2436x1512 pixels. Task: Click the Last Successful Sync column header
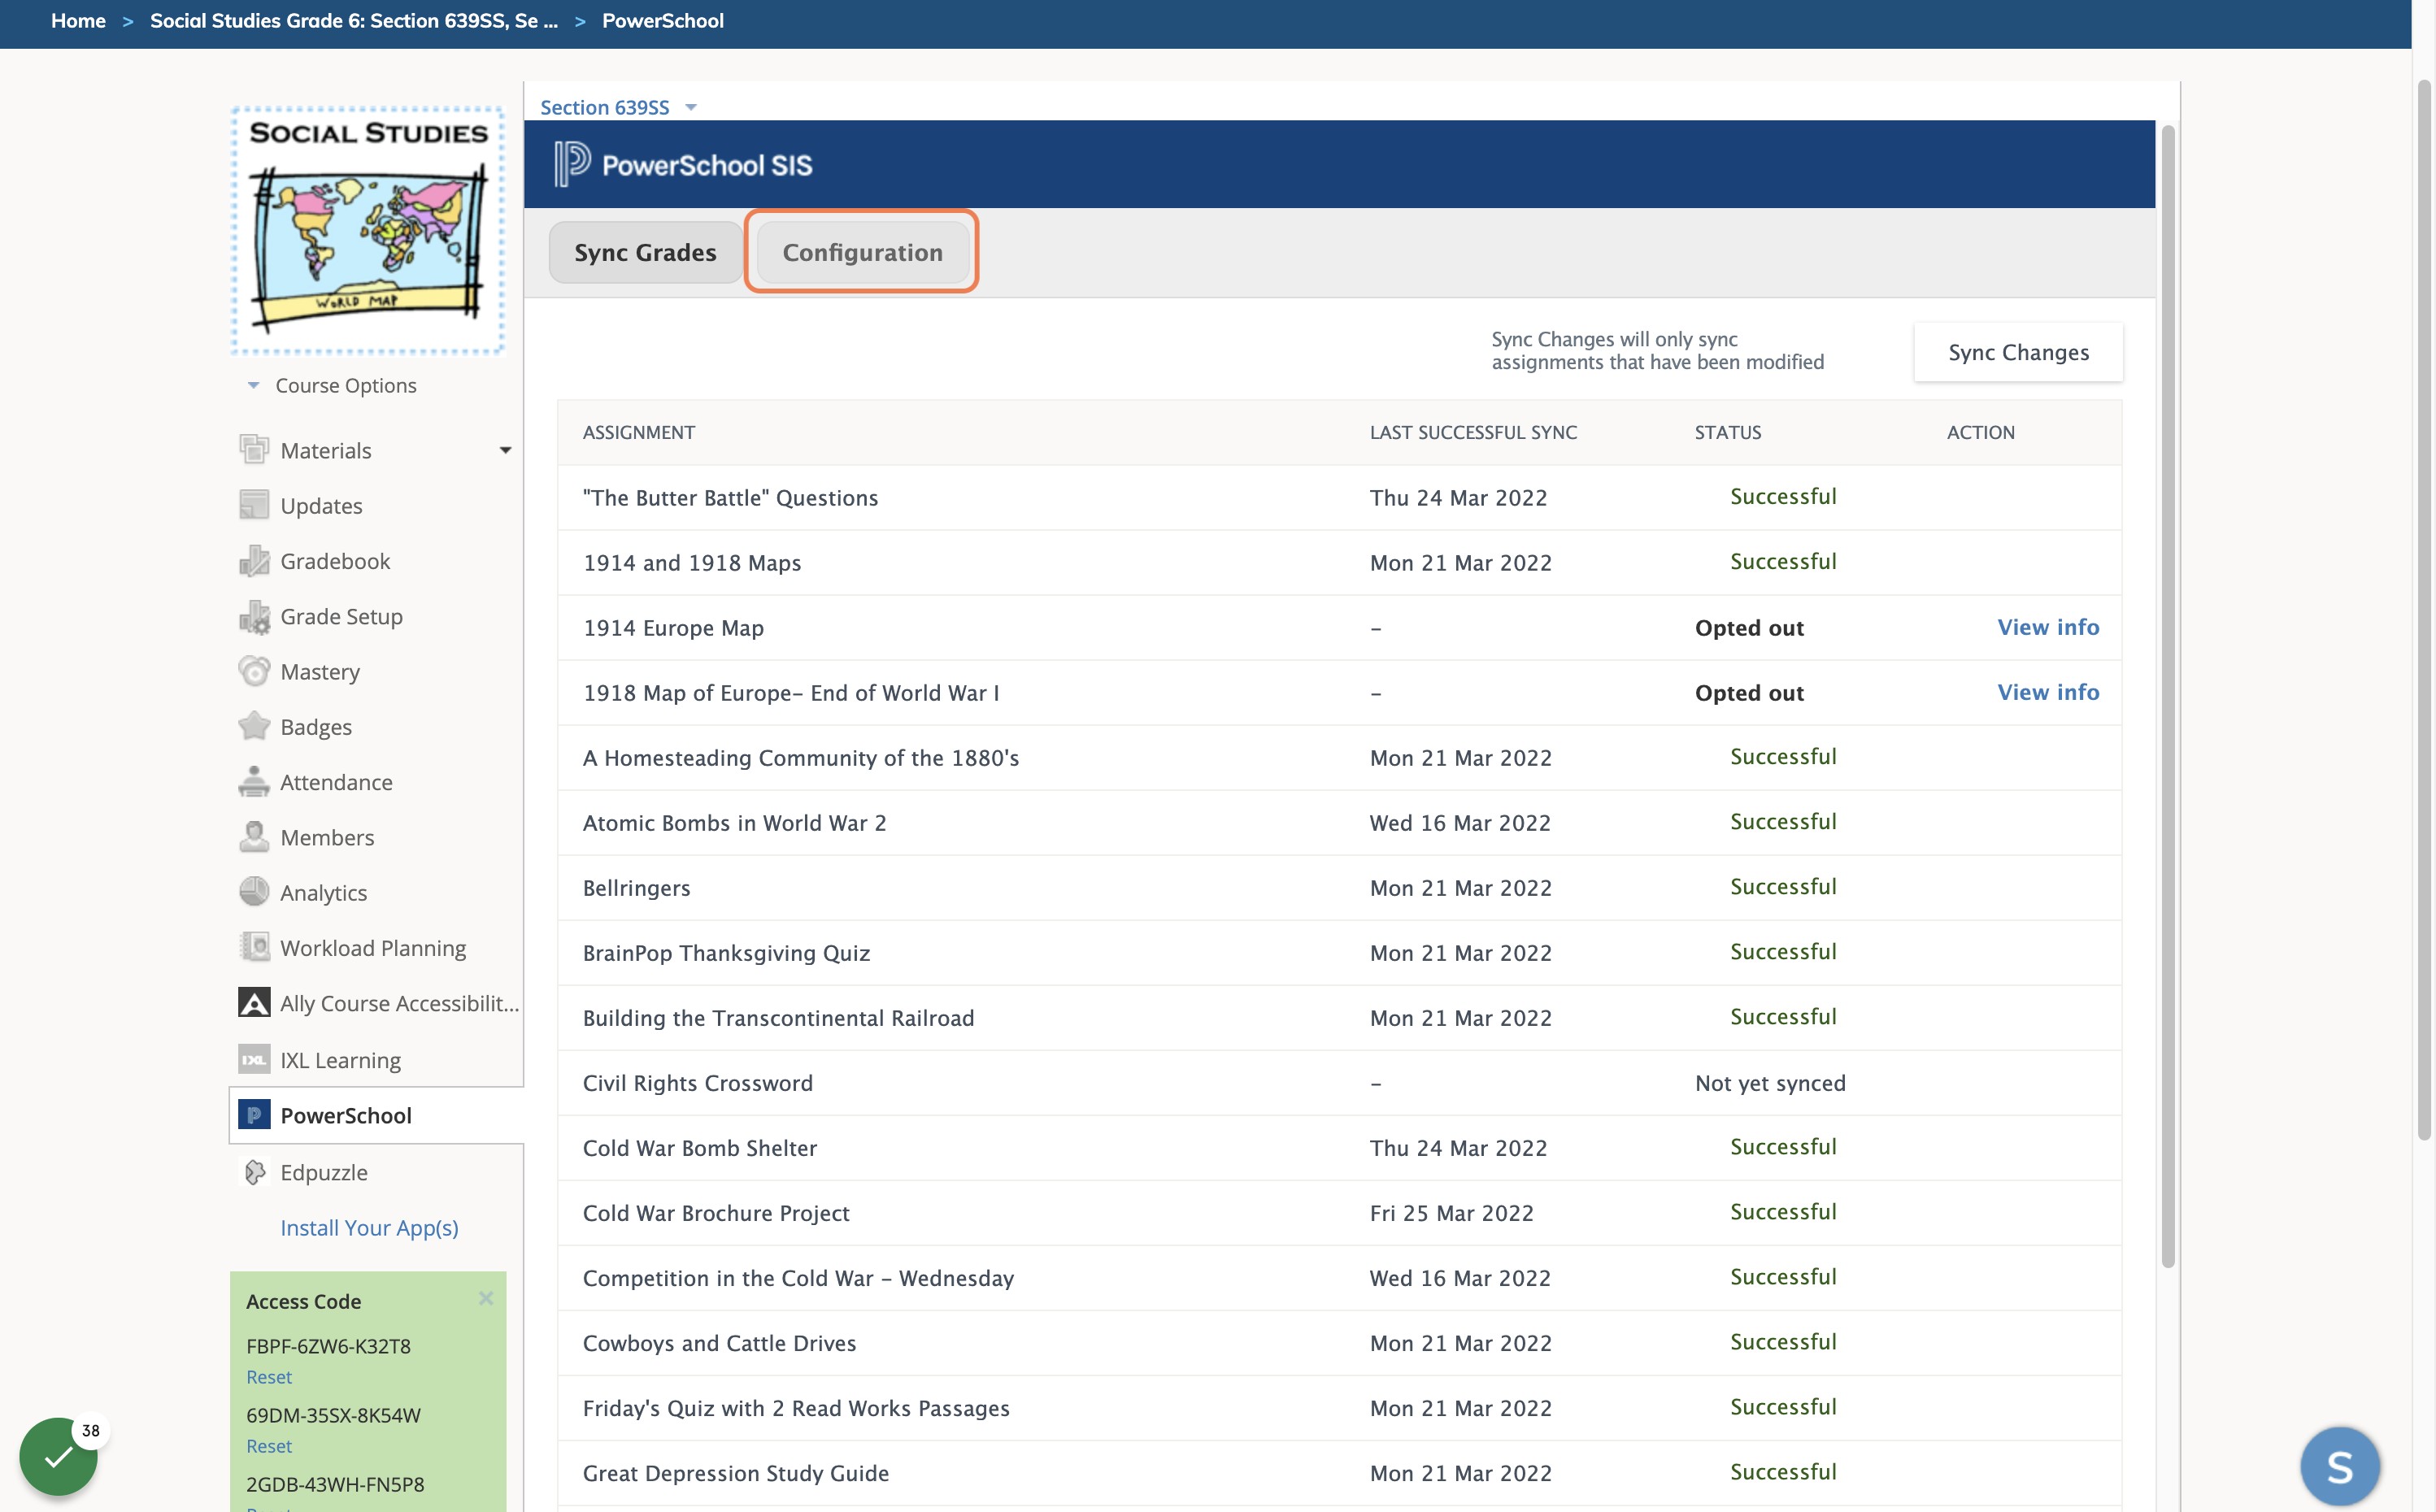pyautogui.click(x=1473, y=432)
